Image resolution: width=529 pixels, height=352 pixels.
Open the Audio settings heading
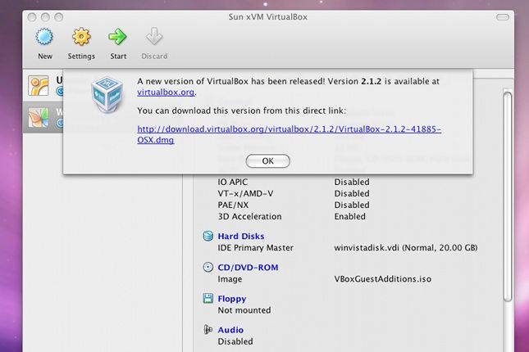[230, 330]
